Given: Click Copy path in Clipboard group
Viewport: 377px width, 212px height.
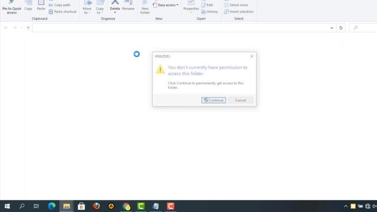Looking at the screenshot, I should point(59,5).
